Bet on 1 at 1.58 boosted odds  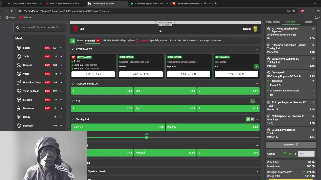[102, 91]
